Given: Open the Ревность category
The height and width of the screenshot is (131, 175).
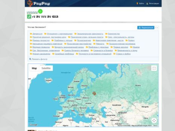Looking at the screenshot, I should click(100, 44).
